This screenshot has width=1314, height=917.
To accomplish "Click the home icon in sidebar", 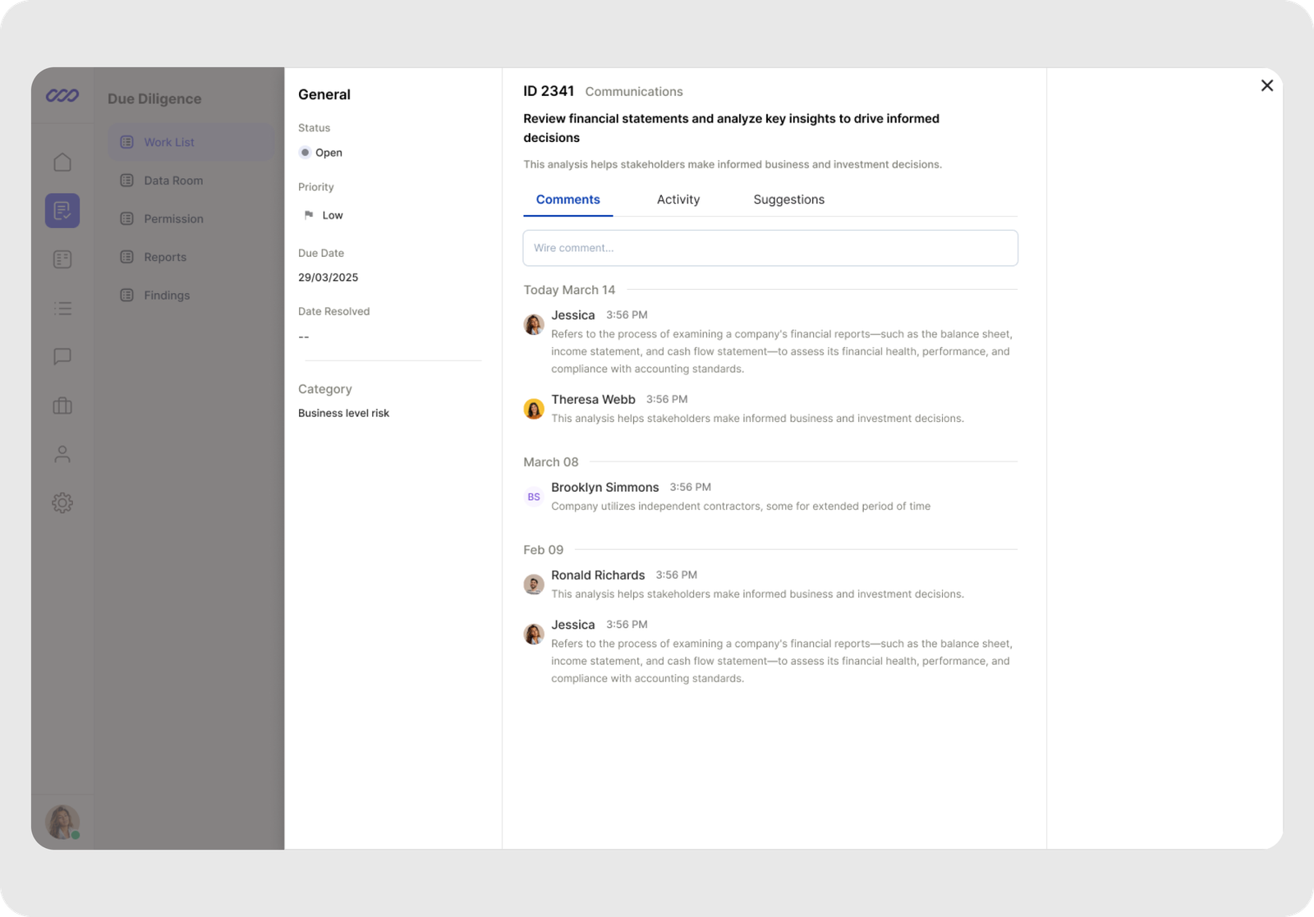I will click(x=62, y=163).
